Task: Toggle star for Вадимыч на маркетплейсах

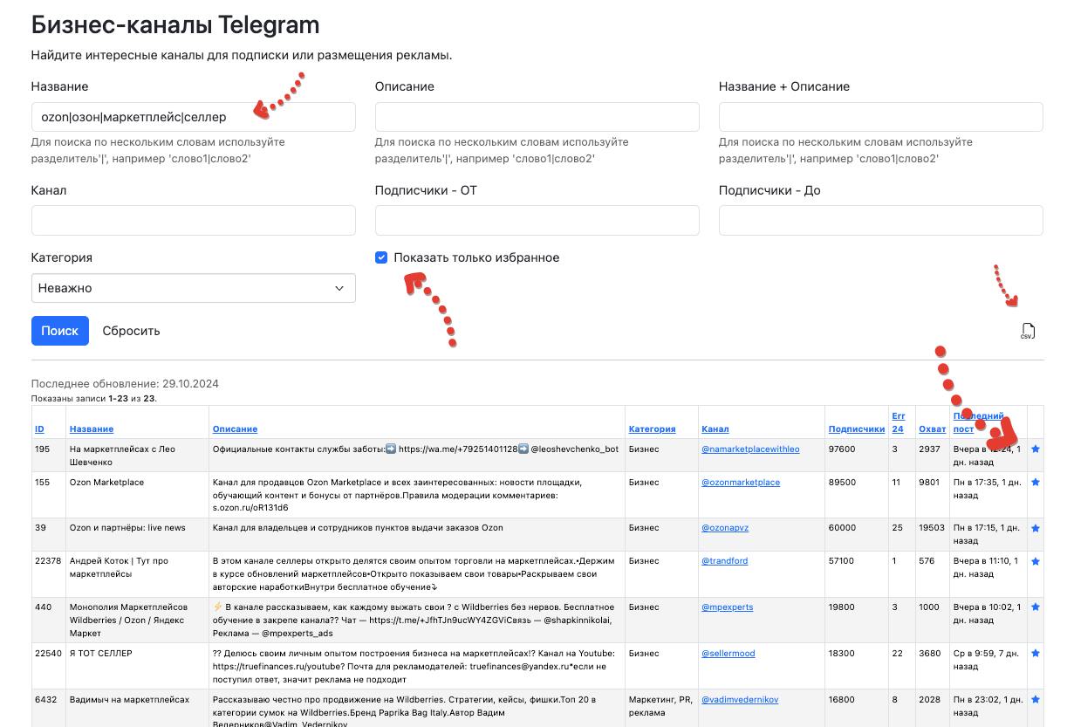Action: (x=1036, y=698)
